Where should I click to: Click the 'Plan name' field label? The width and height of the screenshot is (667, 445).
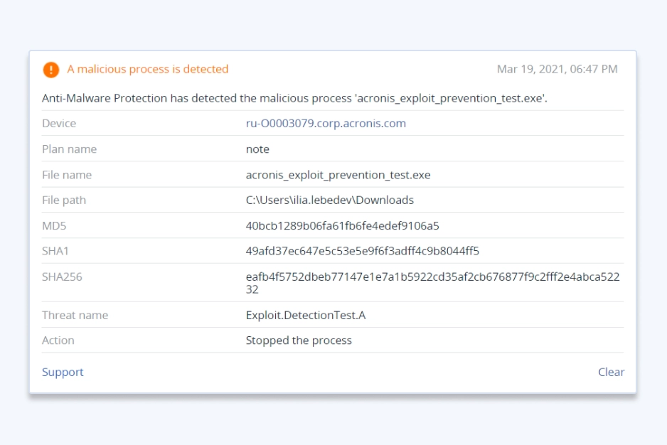click(x=70, y=149)
